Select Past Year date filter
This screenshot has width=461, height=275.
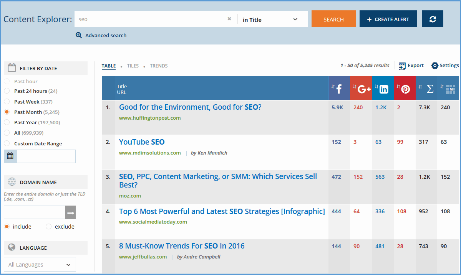click(x=7, y=122)
